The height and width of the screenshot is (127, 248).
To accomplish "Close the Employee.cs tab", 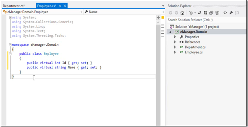I will [65, 6].
